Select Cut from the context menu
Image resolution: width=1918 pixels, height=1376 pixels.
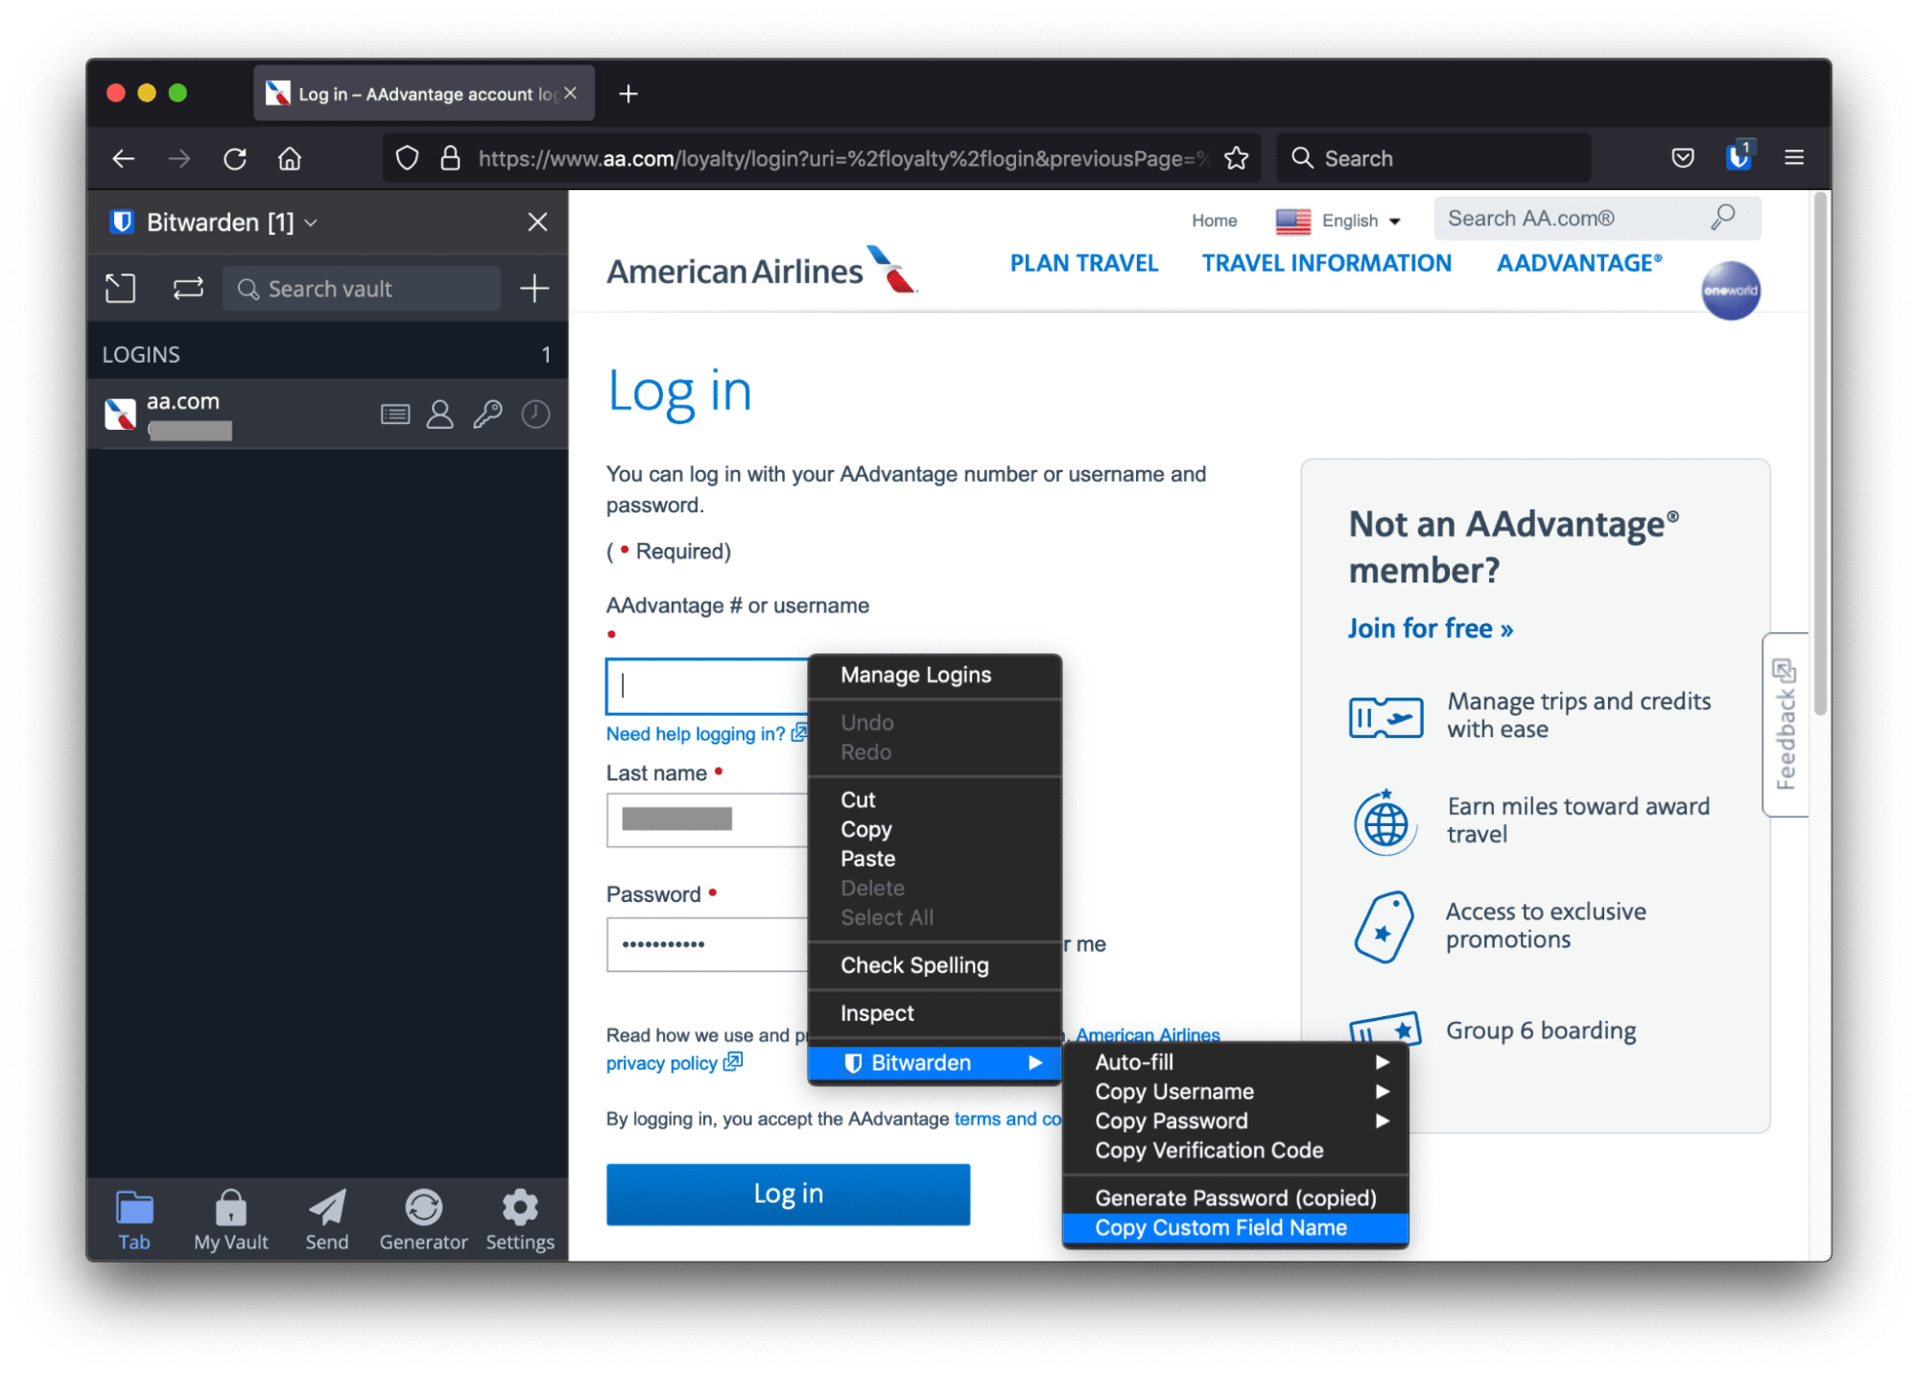coord(935,800)
